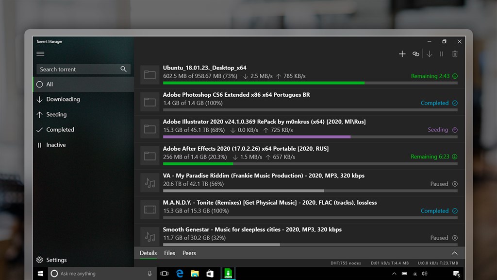Switch to the Details tab
The width and height of the screenshot is (497, 280).
coord(149,253)
